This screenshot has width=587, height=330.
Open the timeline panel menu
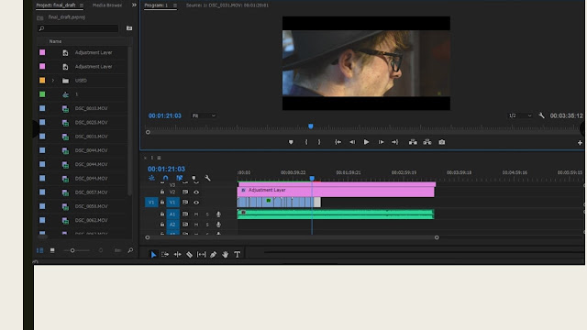coord(159,158)
